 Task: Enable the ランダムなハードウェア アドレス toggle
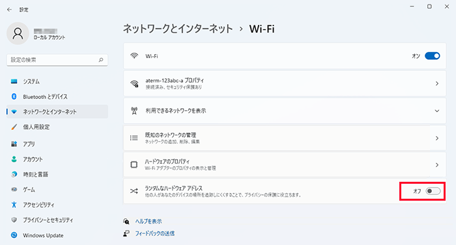point(433,191)
